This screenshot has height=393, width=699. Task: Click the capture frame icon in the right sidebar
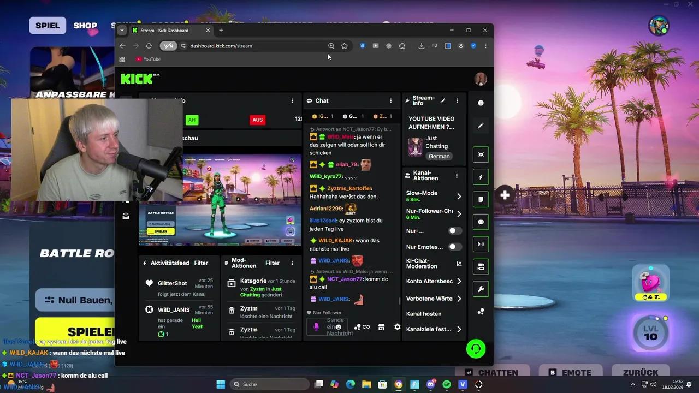pos(481,154)
